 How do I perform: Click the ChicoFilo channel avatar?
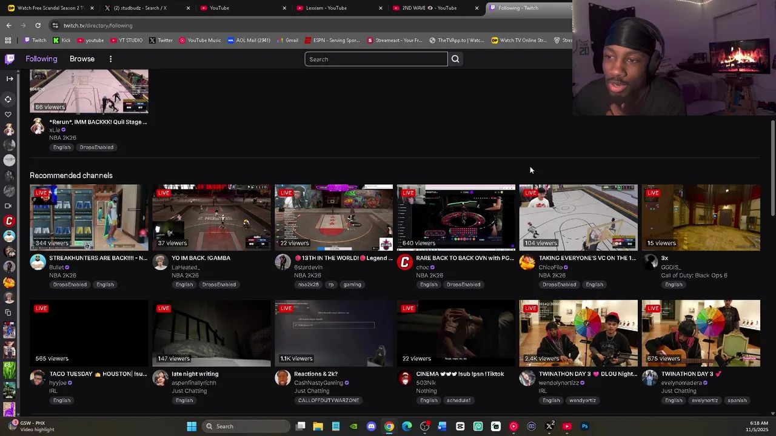[x=527, y=262]
